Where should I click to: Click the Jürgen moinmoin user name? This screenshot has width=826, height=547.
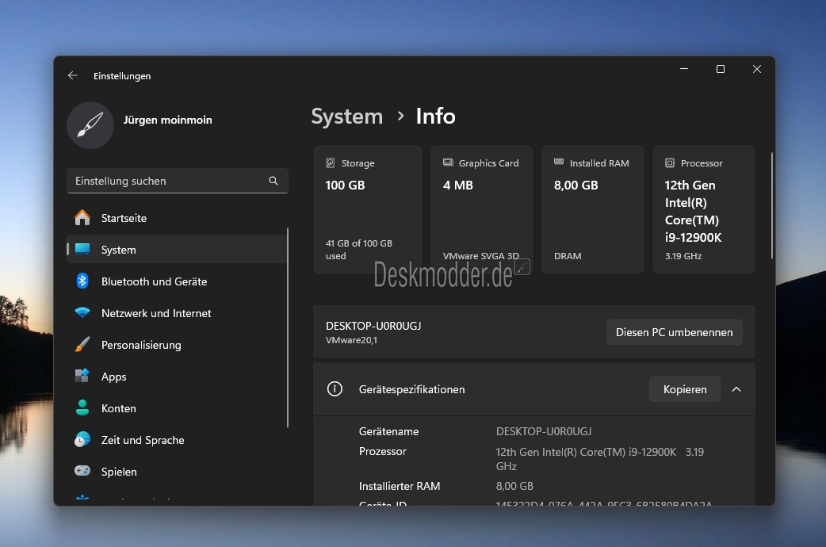pyautogui.click(x=167, y=120)
